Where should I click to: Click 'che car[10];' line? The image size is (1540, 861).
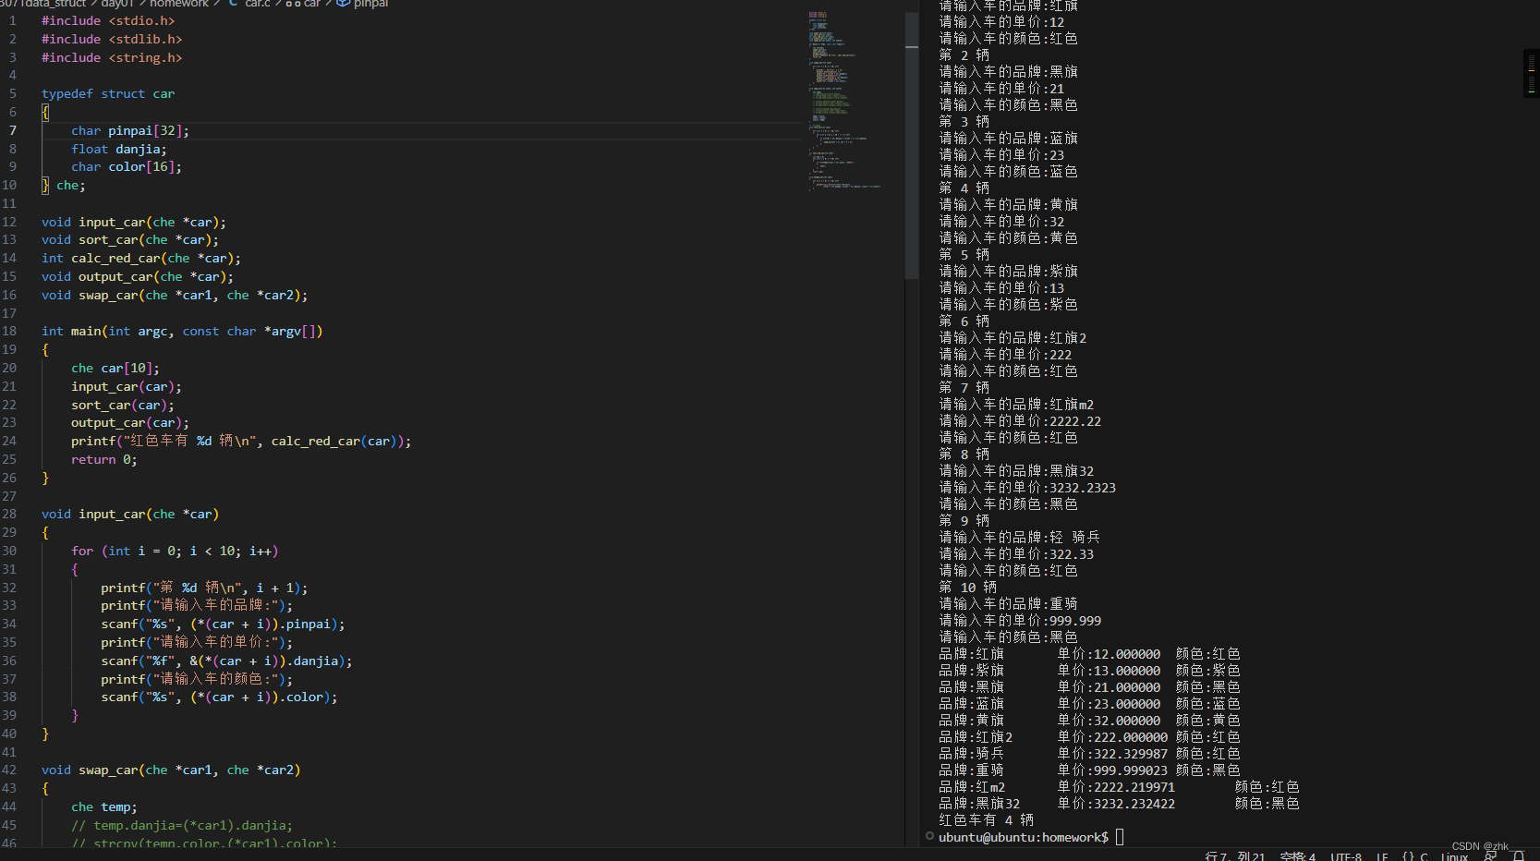click(115, 368)
